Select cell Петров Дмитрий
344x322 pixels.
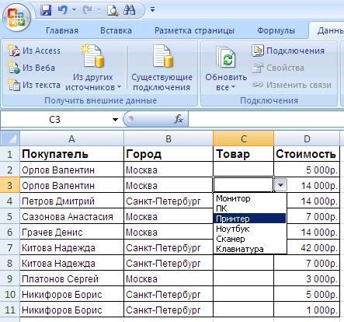[72, 201]
